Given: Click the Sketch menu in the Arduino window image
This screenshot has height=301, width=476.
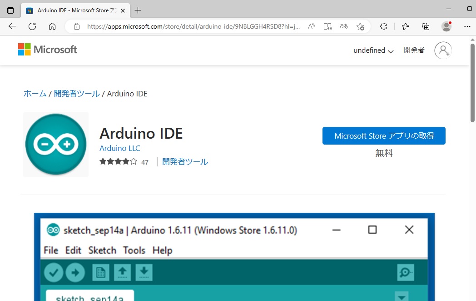Looking at the screenshot, I should (x=102, y=250).
